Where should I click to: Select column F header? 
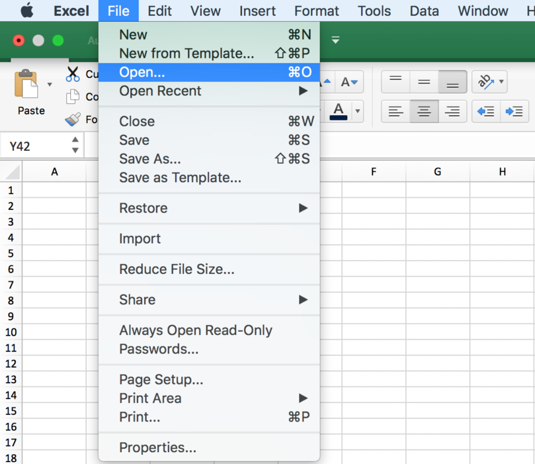point(374,171)
